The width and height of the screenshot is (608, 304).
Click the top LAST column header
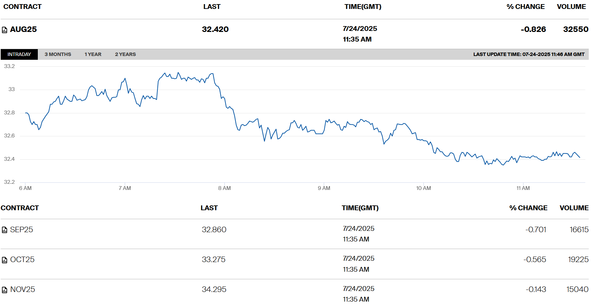(x=212, y=7)
